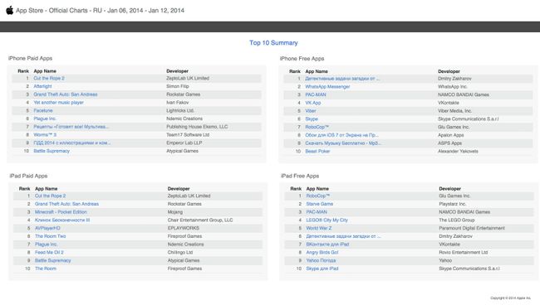Open Детективные задачи in iPad Free Apps
Viewport: 540px width, 305px height.
(x=343, y=236)
